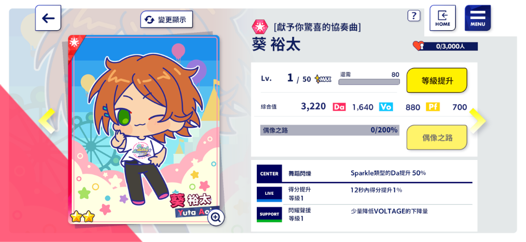This screenshot has width=526, height=242.
Task: Open the help question mark icon
Action: (x=414, y=15)
